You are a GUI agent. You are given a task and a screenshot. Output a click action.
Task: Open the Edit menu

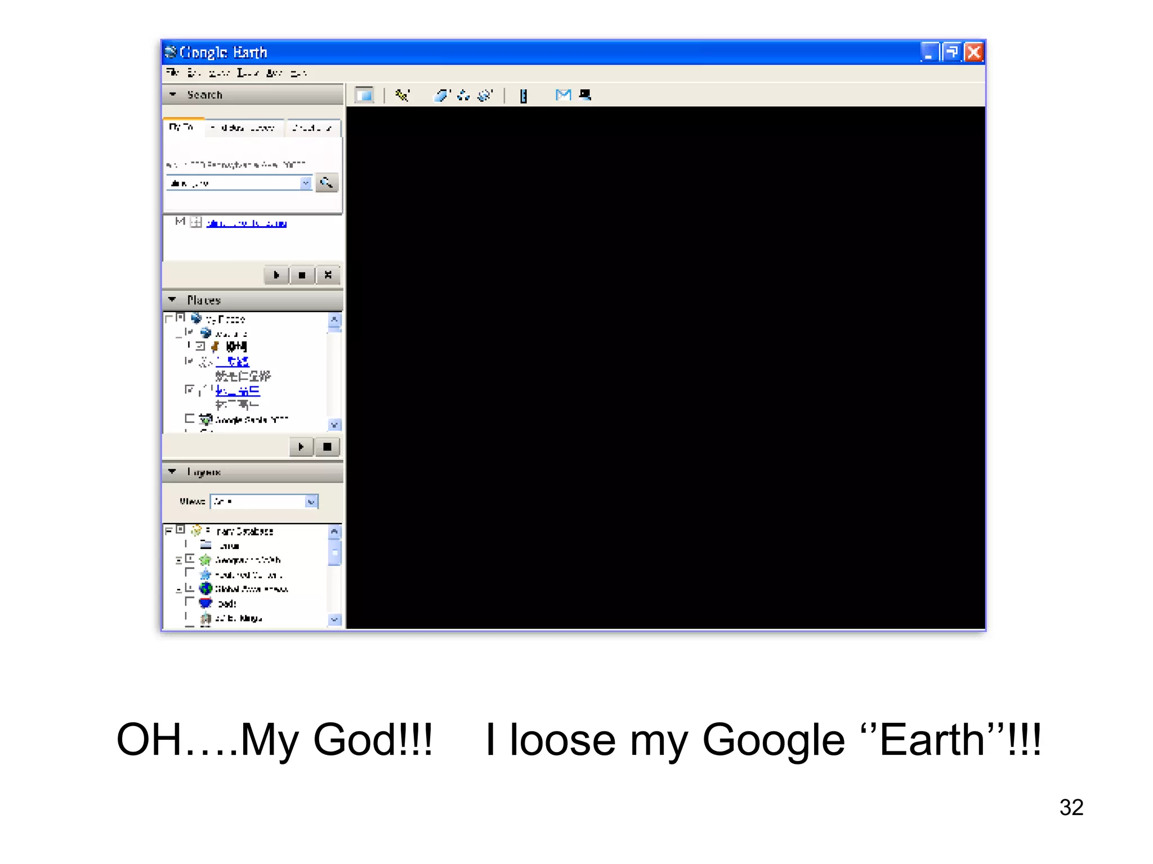tap(194, 73)
